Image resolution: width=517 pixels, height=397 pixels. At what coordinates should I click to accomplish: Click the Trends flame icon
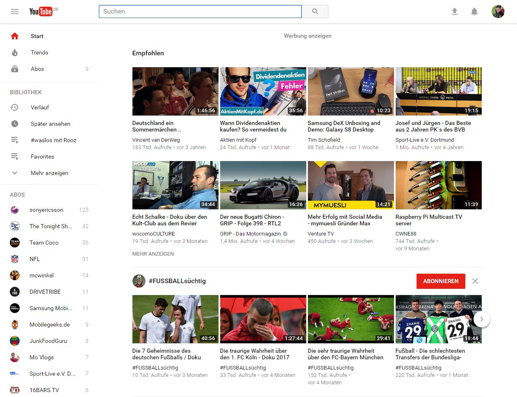tap(15, 52)
